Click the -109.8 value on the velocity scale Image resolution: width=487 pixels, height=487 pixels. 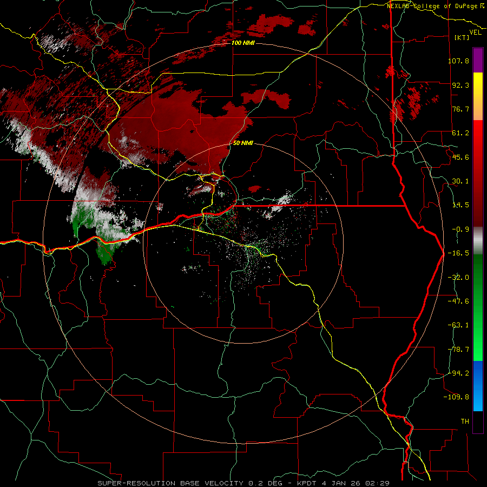coord(457,397)
